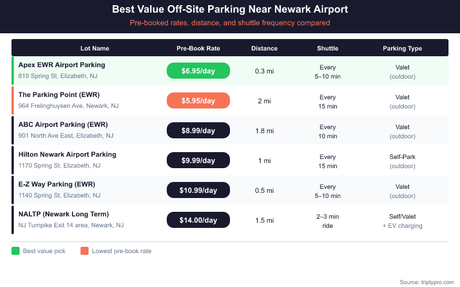
Task: Click the Parking Type column header
Action: point(402,48)
